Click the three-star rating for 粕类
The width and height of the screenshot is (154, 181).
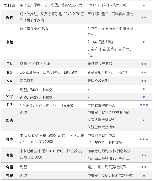pyautogui.click(x=144, y=139)
